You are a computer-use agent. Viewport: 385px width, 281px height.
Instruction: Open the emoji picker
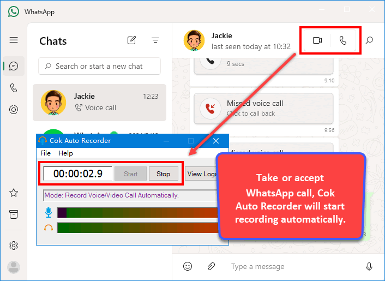(188, 266)
